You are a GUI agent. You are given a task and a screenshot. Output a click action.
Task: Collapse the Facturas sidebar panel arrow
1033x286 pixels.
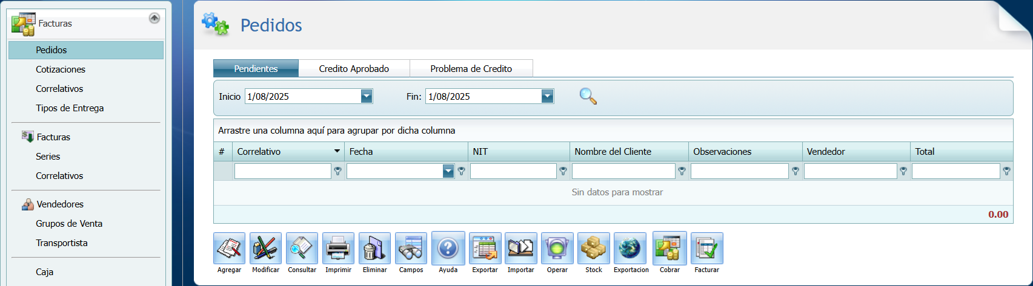[154, 18]
